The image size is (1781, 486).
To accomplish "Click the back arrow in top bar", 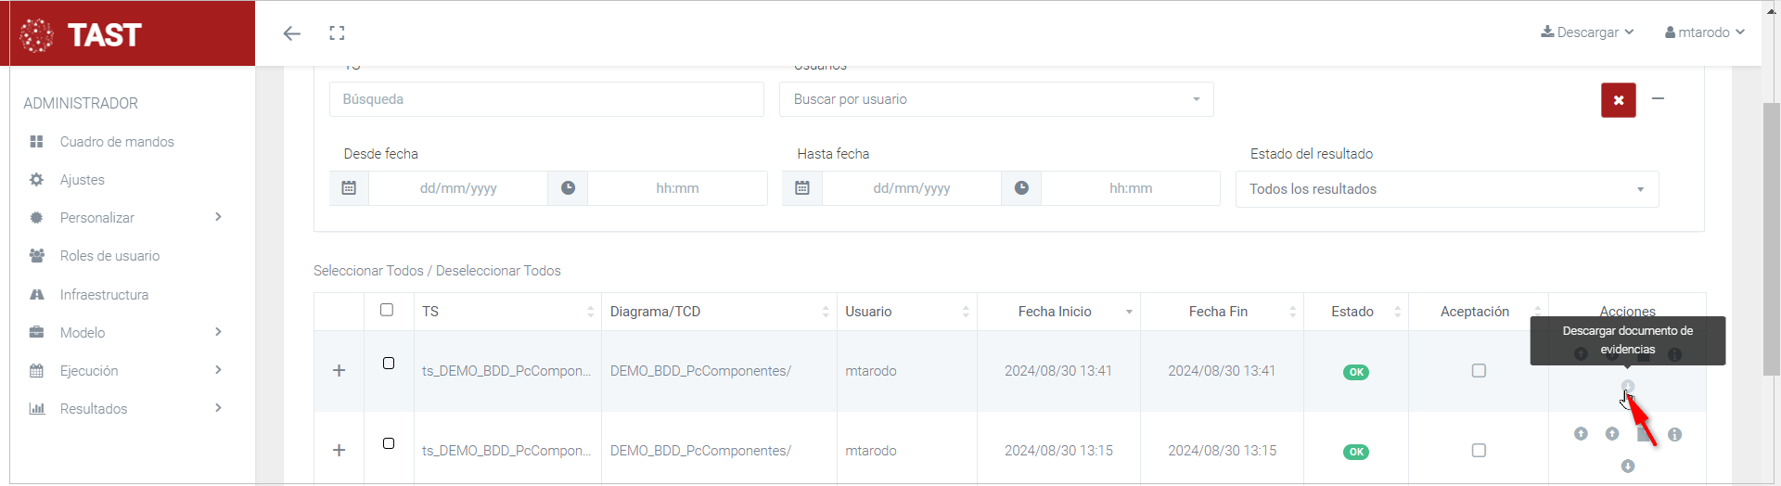I will tap(292, 33).
